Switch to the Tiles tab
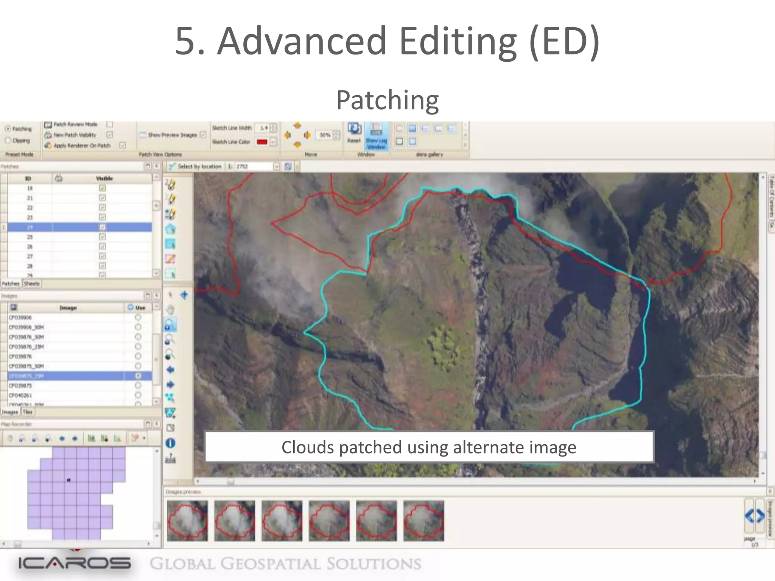This screenshot has width=775, height=581. click(x=28, y=412)
